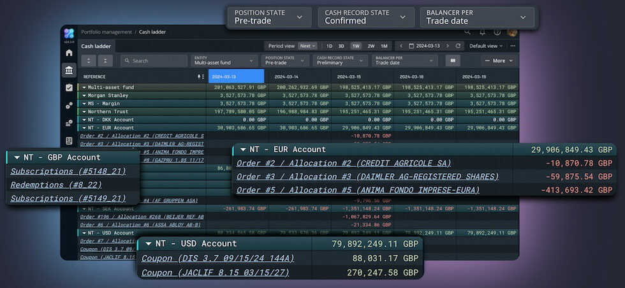
Task: Click the refresh icon beside the date
Action: coord(458,46)
